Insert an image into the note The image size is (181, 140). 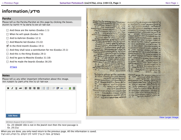[70, 88]
